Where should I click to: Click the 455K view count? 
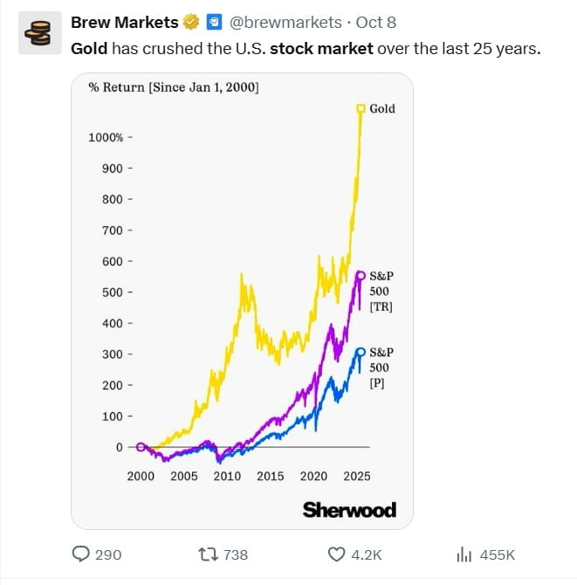pos(498,554)
